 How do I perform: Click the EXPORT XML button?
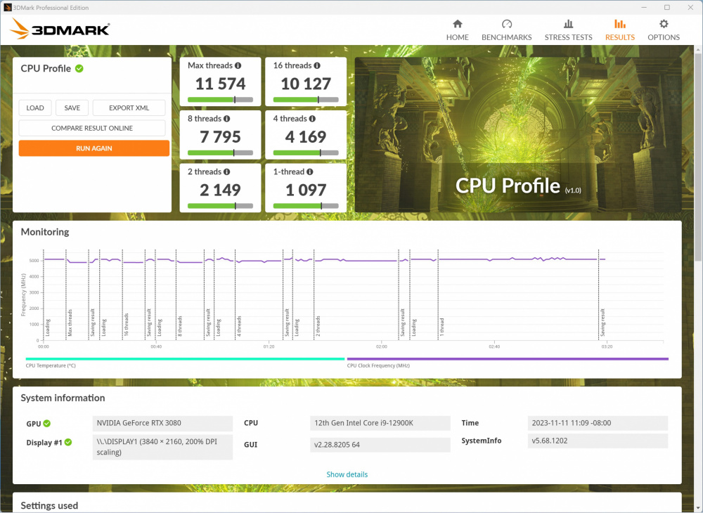point(129,108)
